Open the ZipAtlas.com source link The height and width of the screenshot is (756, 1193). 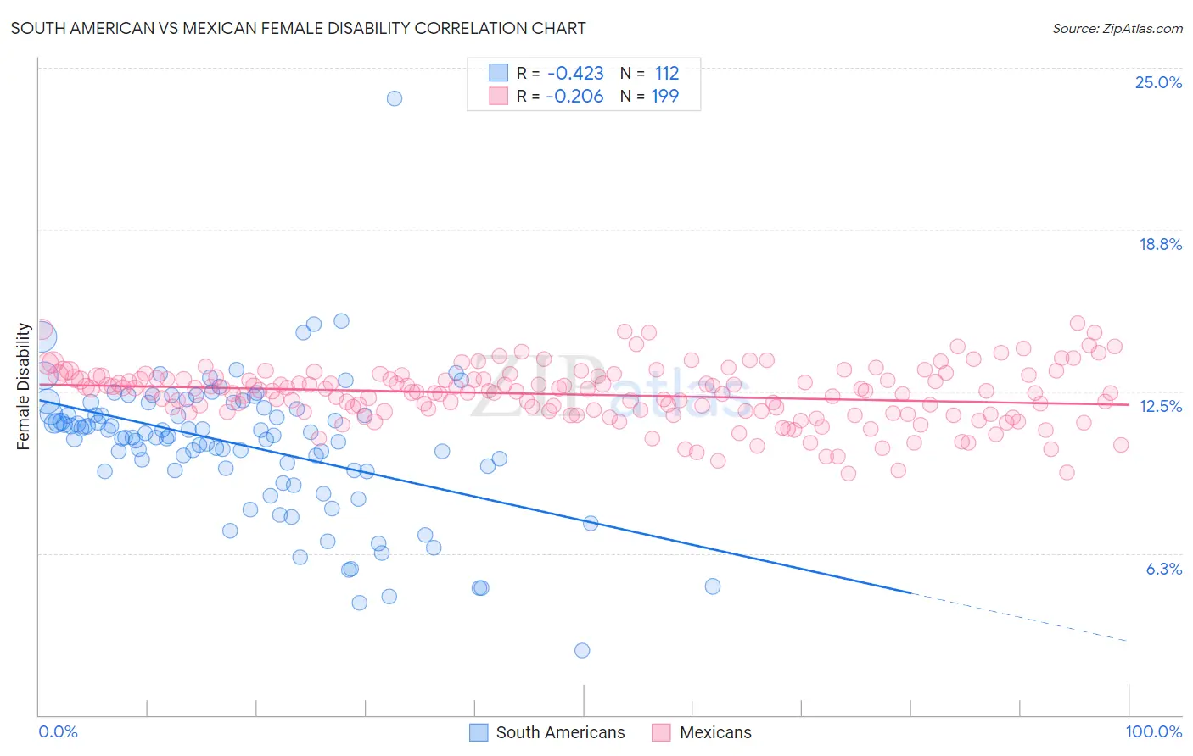tap(1117, 28)
